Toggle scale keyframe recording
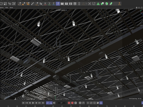This screenshot has height=107, width=143. pos(94,103)
